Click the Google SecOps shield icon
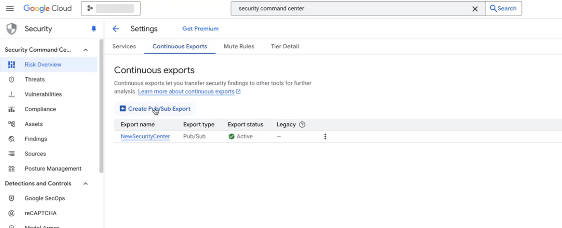This screenshot has width=562, height=228. pos(12,198)
